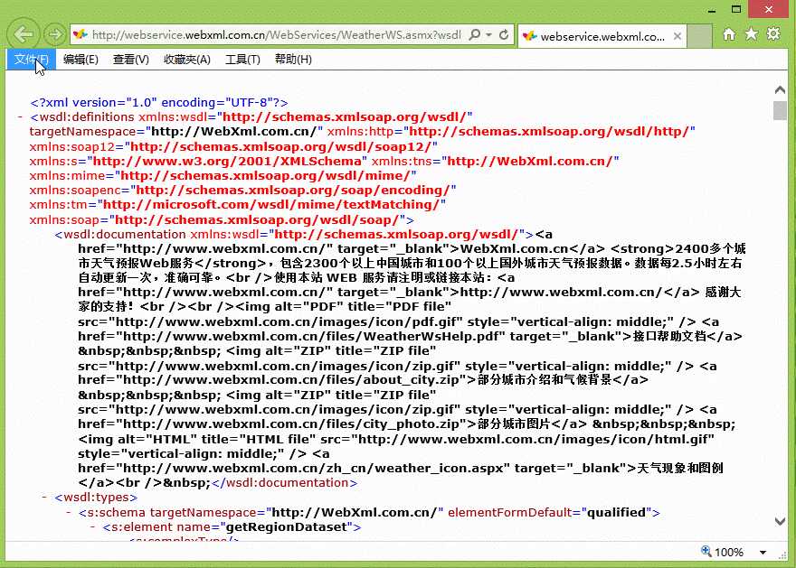Viewport: 796px width, 568px height.
Task: Click the zoom magnifier icon in status bar
Action: tap(706, 551)
